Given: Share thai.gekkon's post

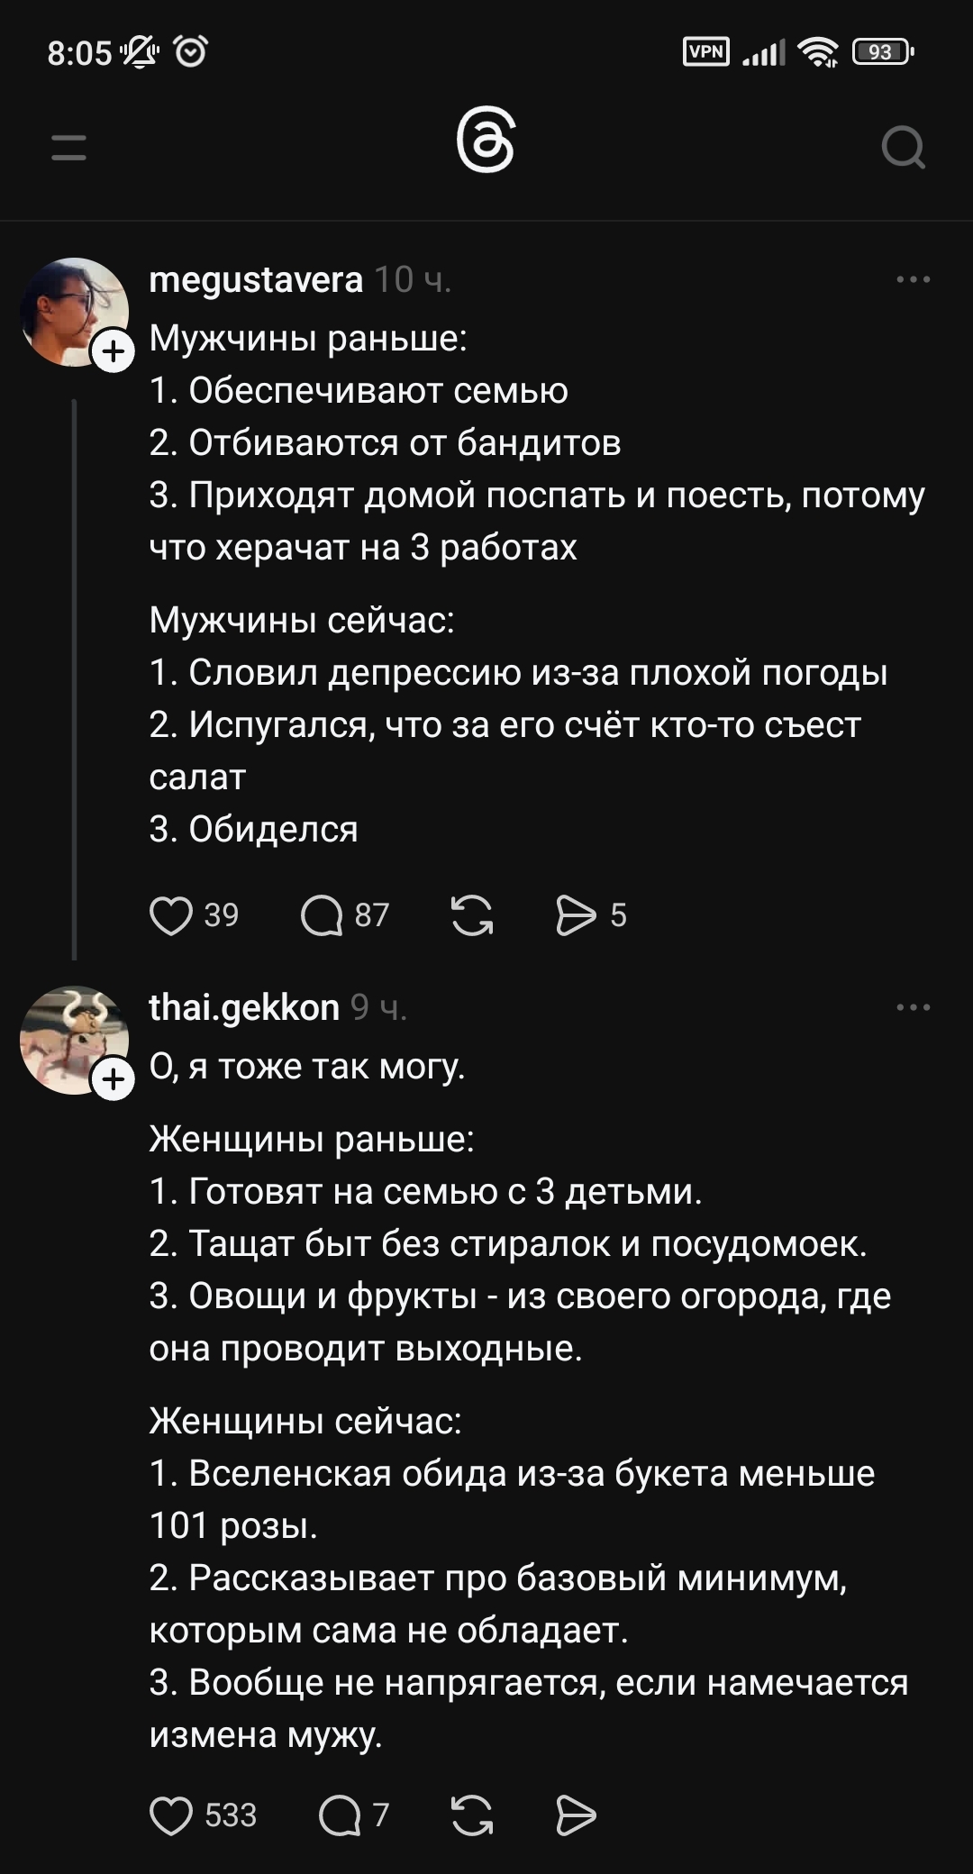Looking at the screenshot, I should coord(577,1816).
